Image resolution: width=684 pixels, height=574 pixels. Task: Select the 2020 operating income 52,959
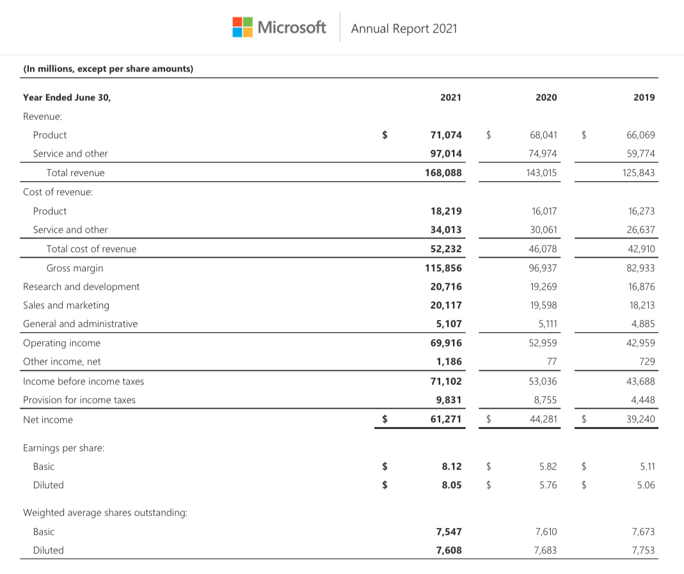543,343
